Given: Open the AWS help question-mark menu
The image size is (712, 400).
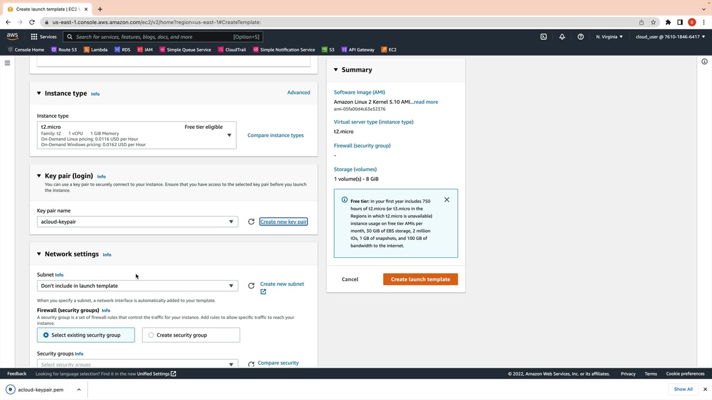Looking at the screenshot, I should 581,37.
